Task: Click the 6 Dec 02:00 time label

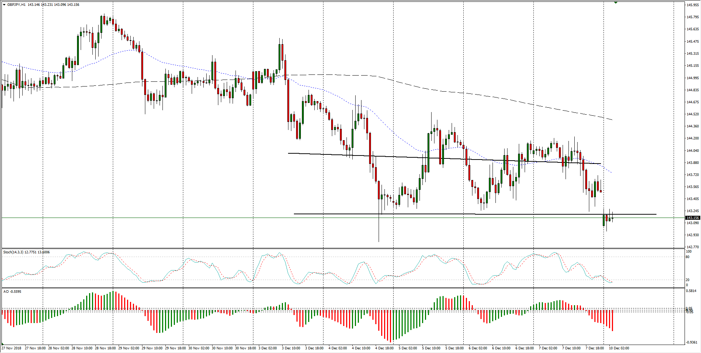Action: [x=478, y=348]
